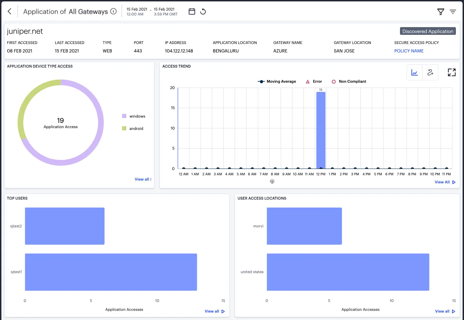Click the 19 Application Access donut center
The height and width of the screenshot is (320, 464).
point(61,123)
